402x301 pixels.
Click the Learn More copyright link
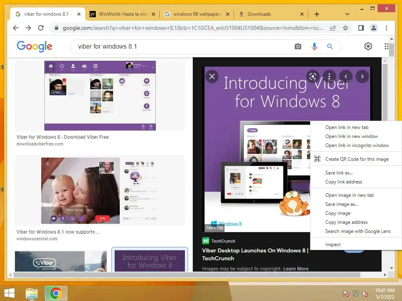click(296, 268)
